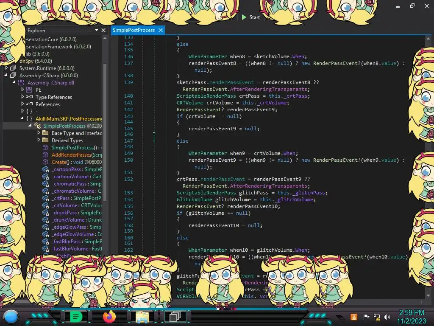
Task: Click 'WhenParameter' on line 136
Action: tap(208, 56)
